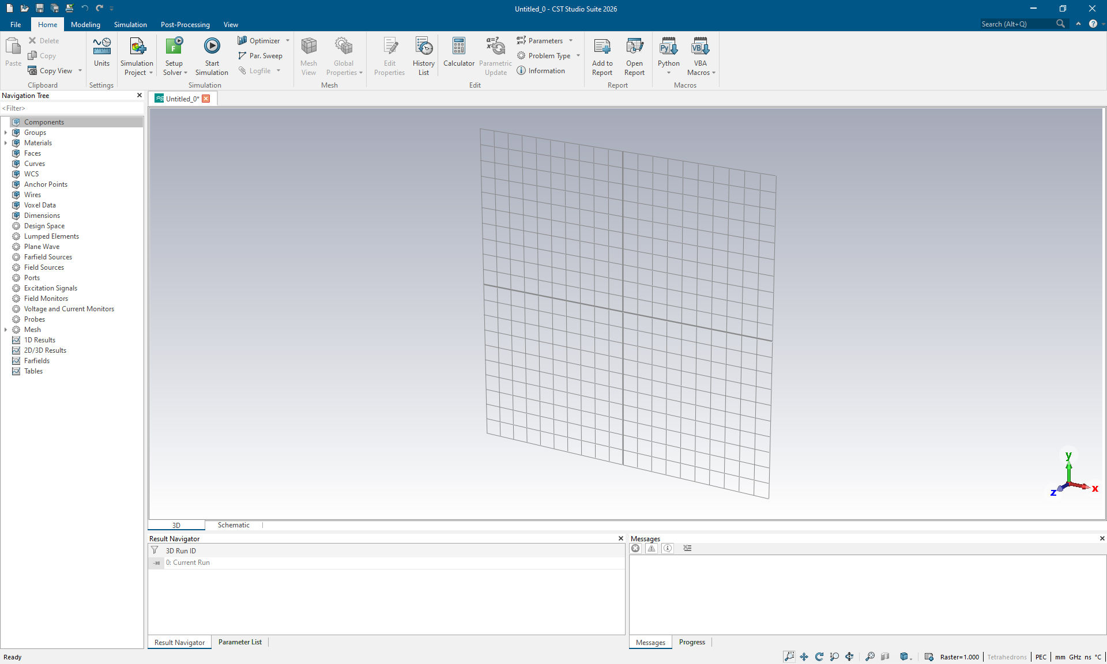This screenshot has height=664, width=1107.
Task: Open the Units settings
Action: click(x=101, y=55)
